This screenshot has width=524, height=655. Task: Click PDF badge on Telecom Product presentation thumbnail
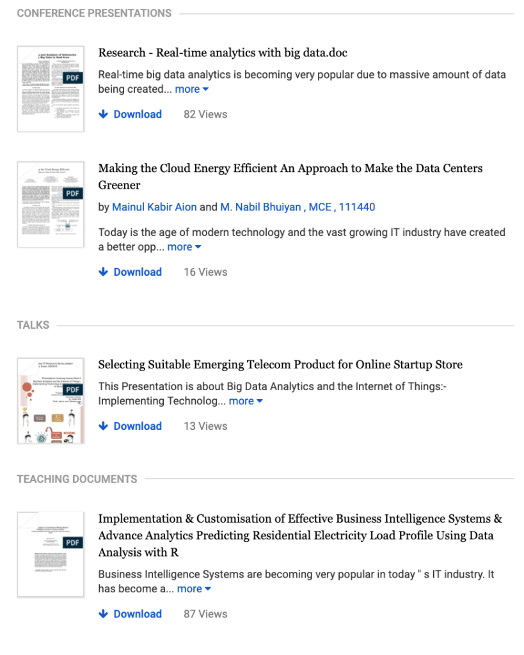click(x=74, y=390)
